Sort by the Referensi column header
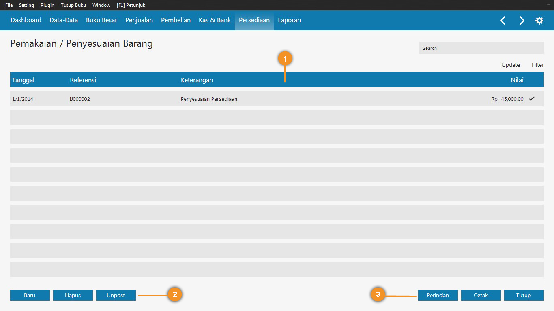The height and width of the screenshot is (311, 554). tap(83, 80)
